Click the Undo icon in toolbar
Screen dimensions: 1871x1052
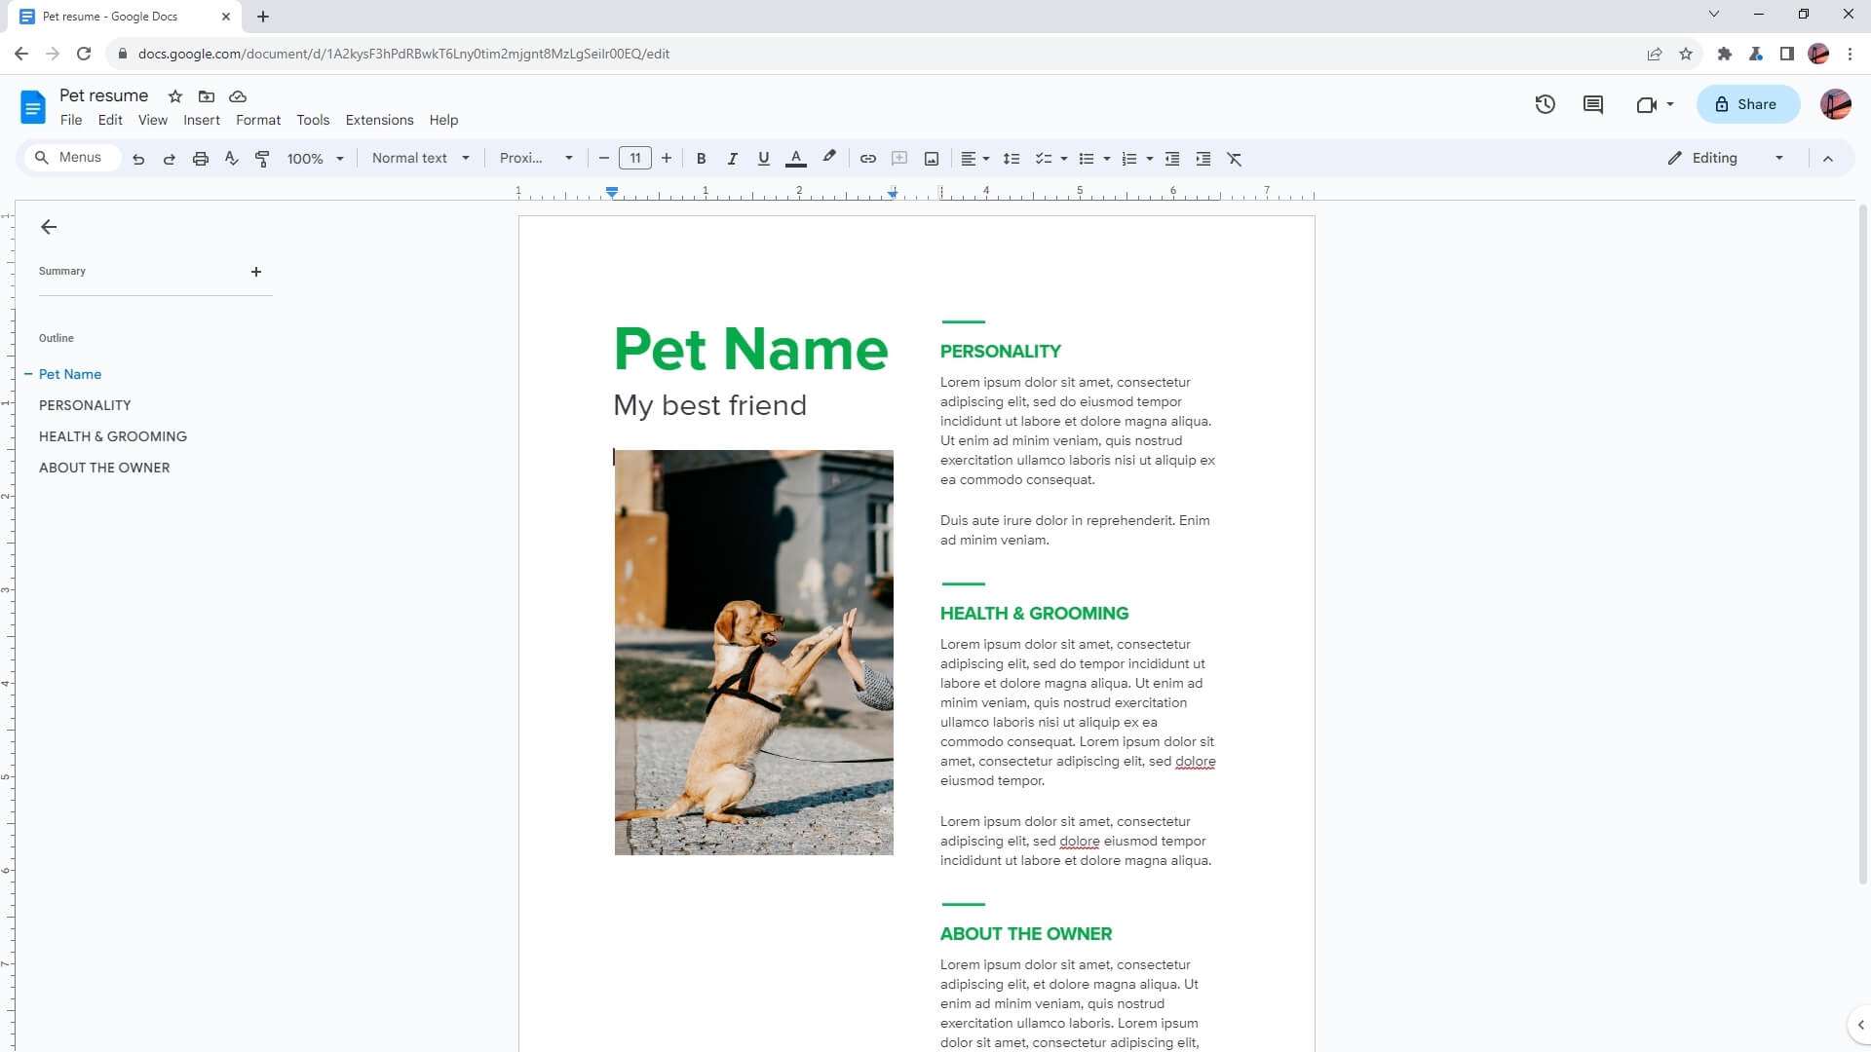click(x=138, y=159)
